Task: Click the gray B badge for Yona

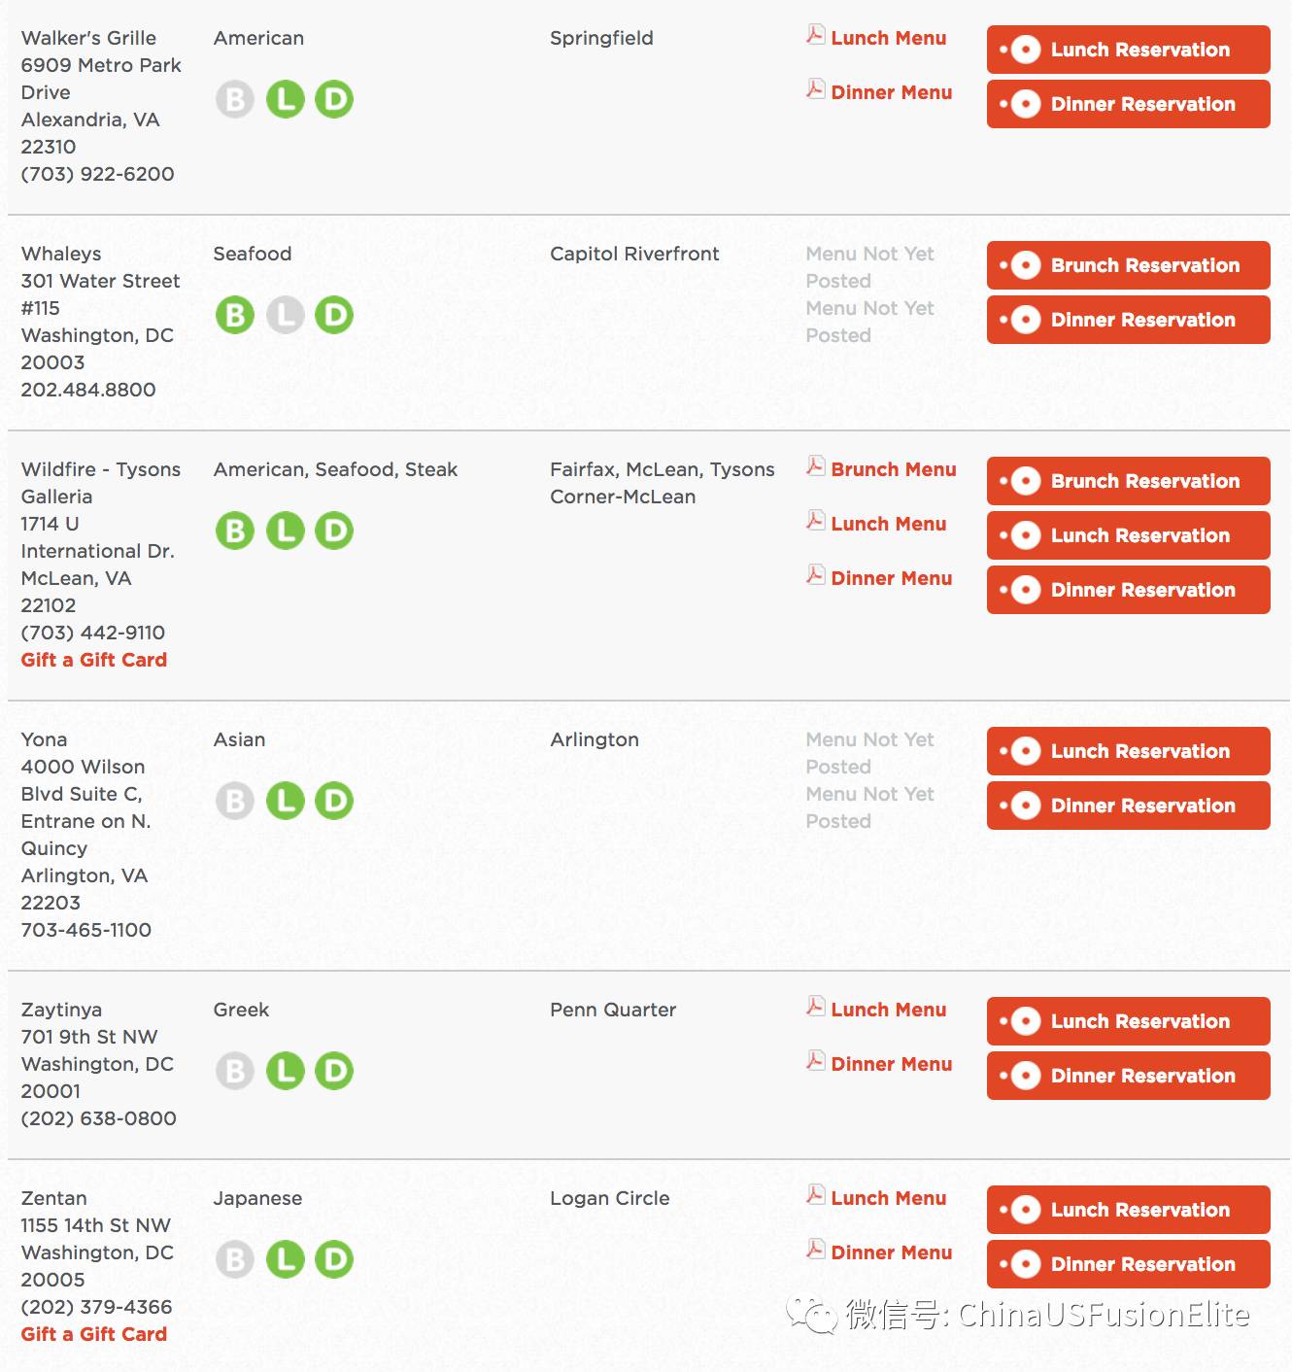Action: [x=234, y=801]
